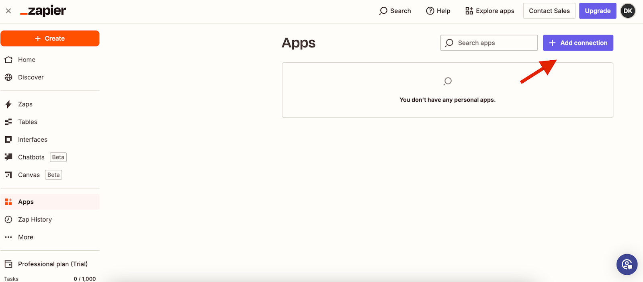Focus the Search apps input field
Image resolution: width=643 pixels, height=282 pixels.
click(494, 43)
